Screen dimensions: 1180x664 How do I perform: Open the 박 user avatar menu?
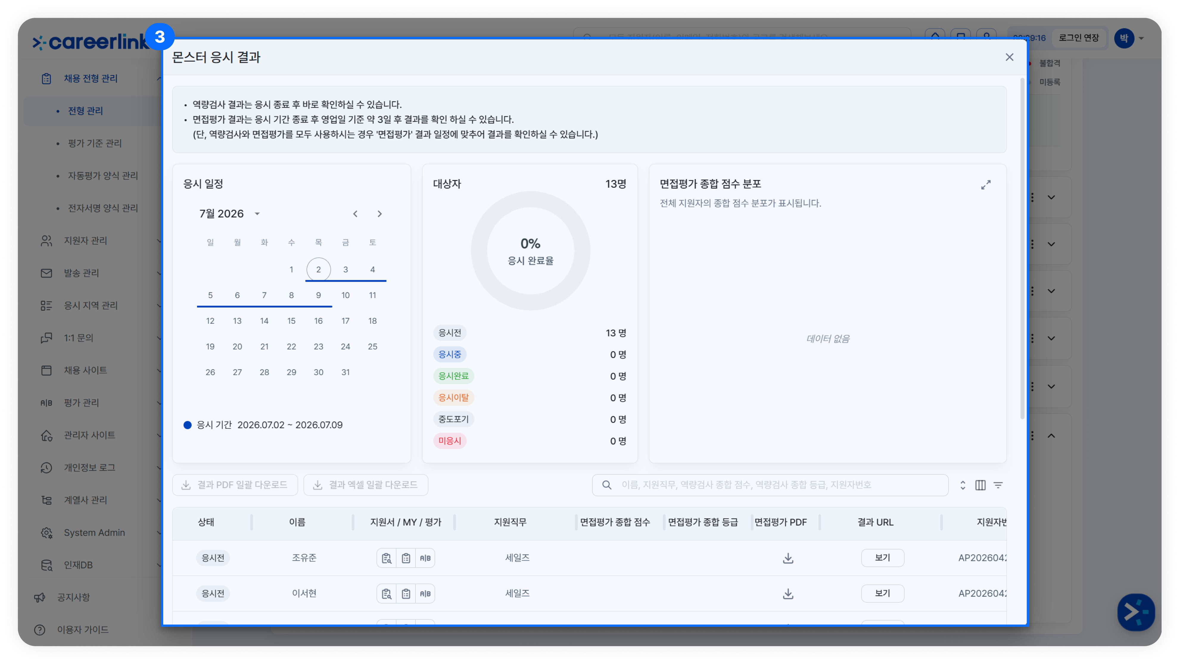point(1124,38)
